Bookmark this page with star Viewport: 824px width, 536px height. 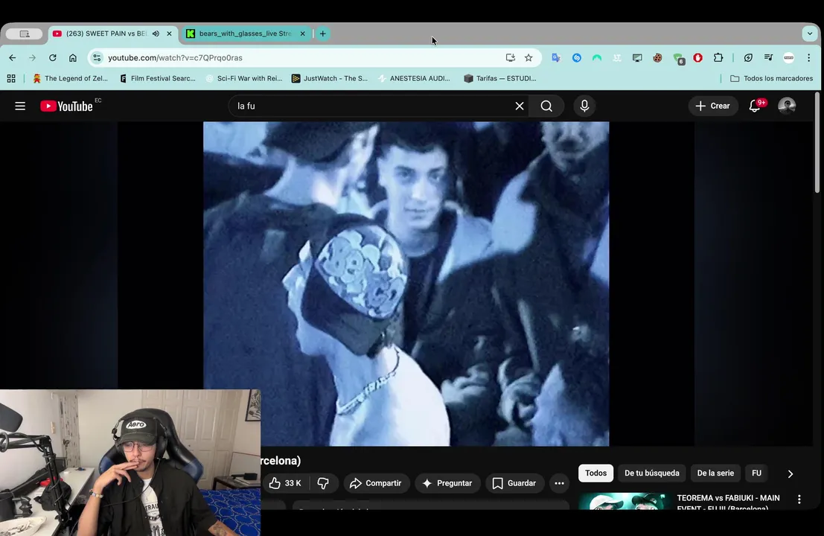click(x=528, y=58)
